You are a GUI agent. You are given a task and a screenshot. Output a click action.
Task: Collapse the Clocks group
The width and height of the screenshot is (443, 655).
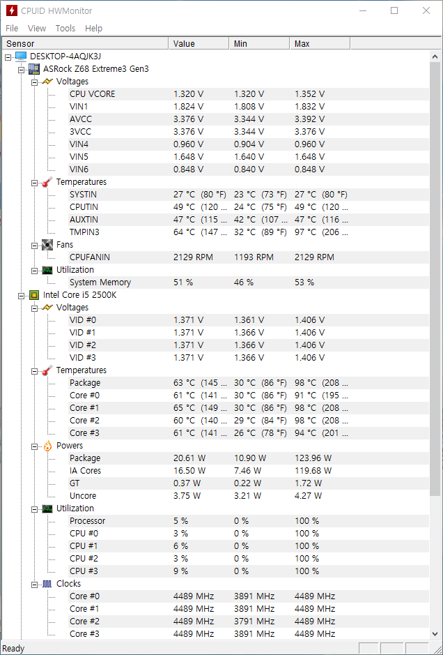35,585
